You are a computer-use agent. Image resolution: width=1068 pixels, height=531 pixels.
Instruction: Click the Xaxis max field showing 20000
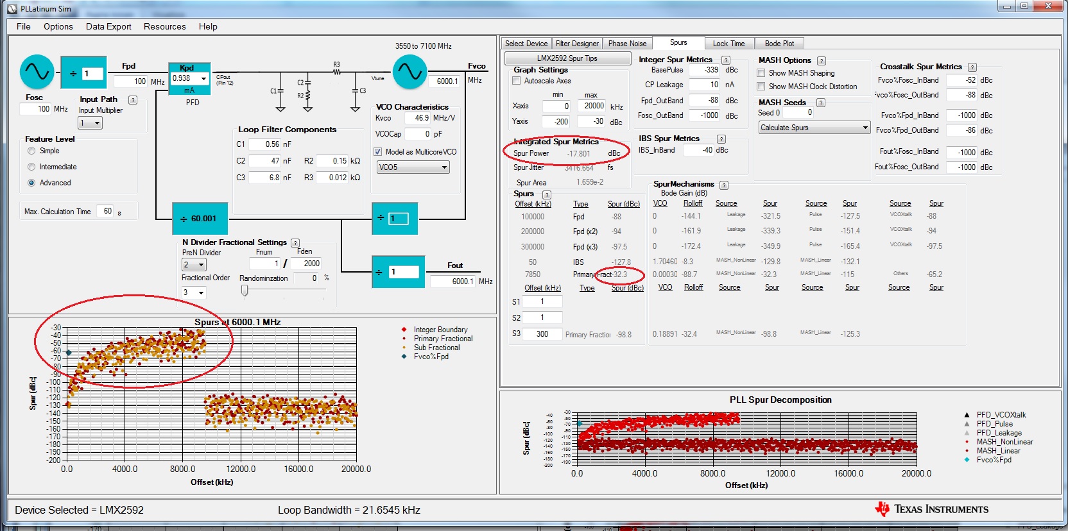click(592, 106)
